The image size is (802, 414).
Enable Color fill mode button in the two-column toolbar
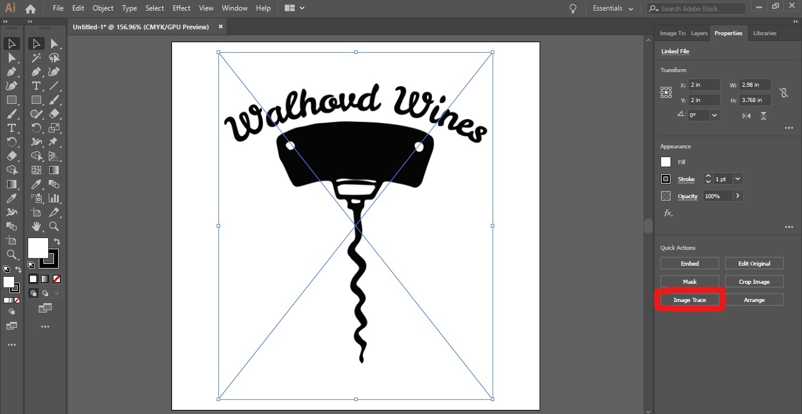[33, 279]
